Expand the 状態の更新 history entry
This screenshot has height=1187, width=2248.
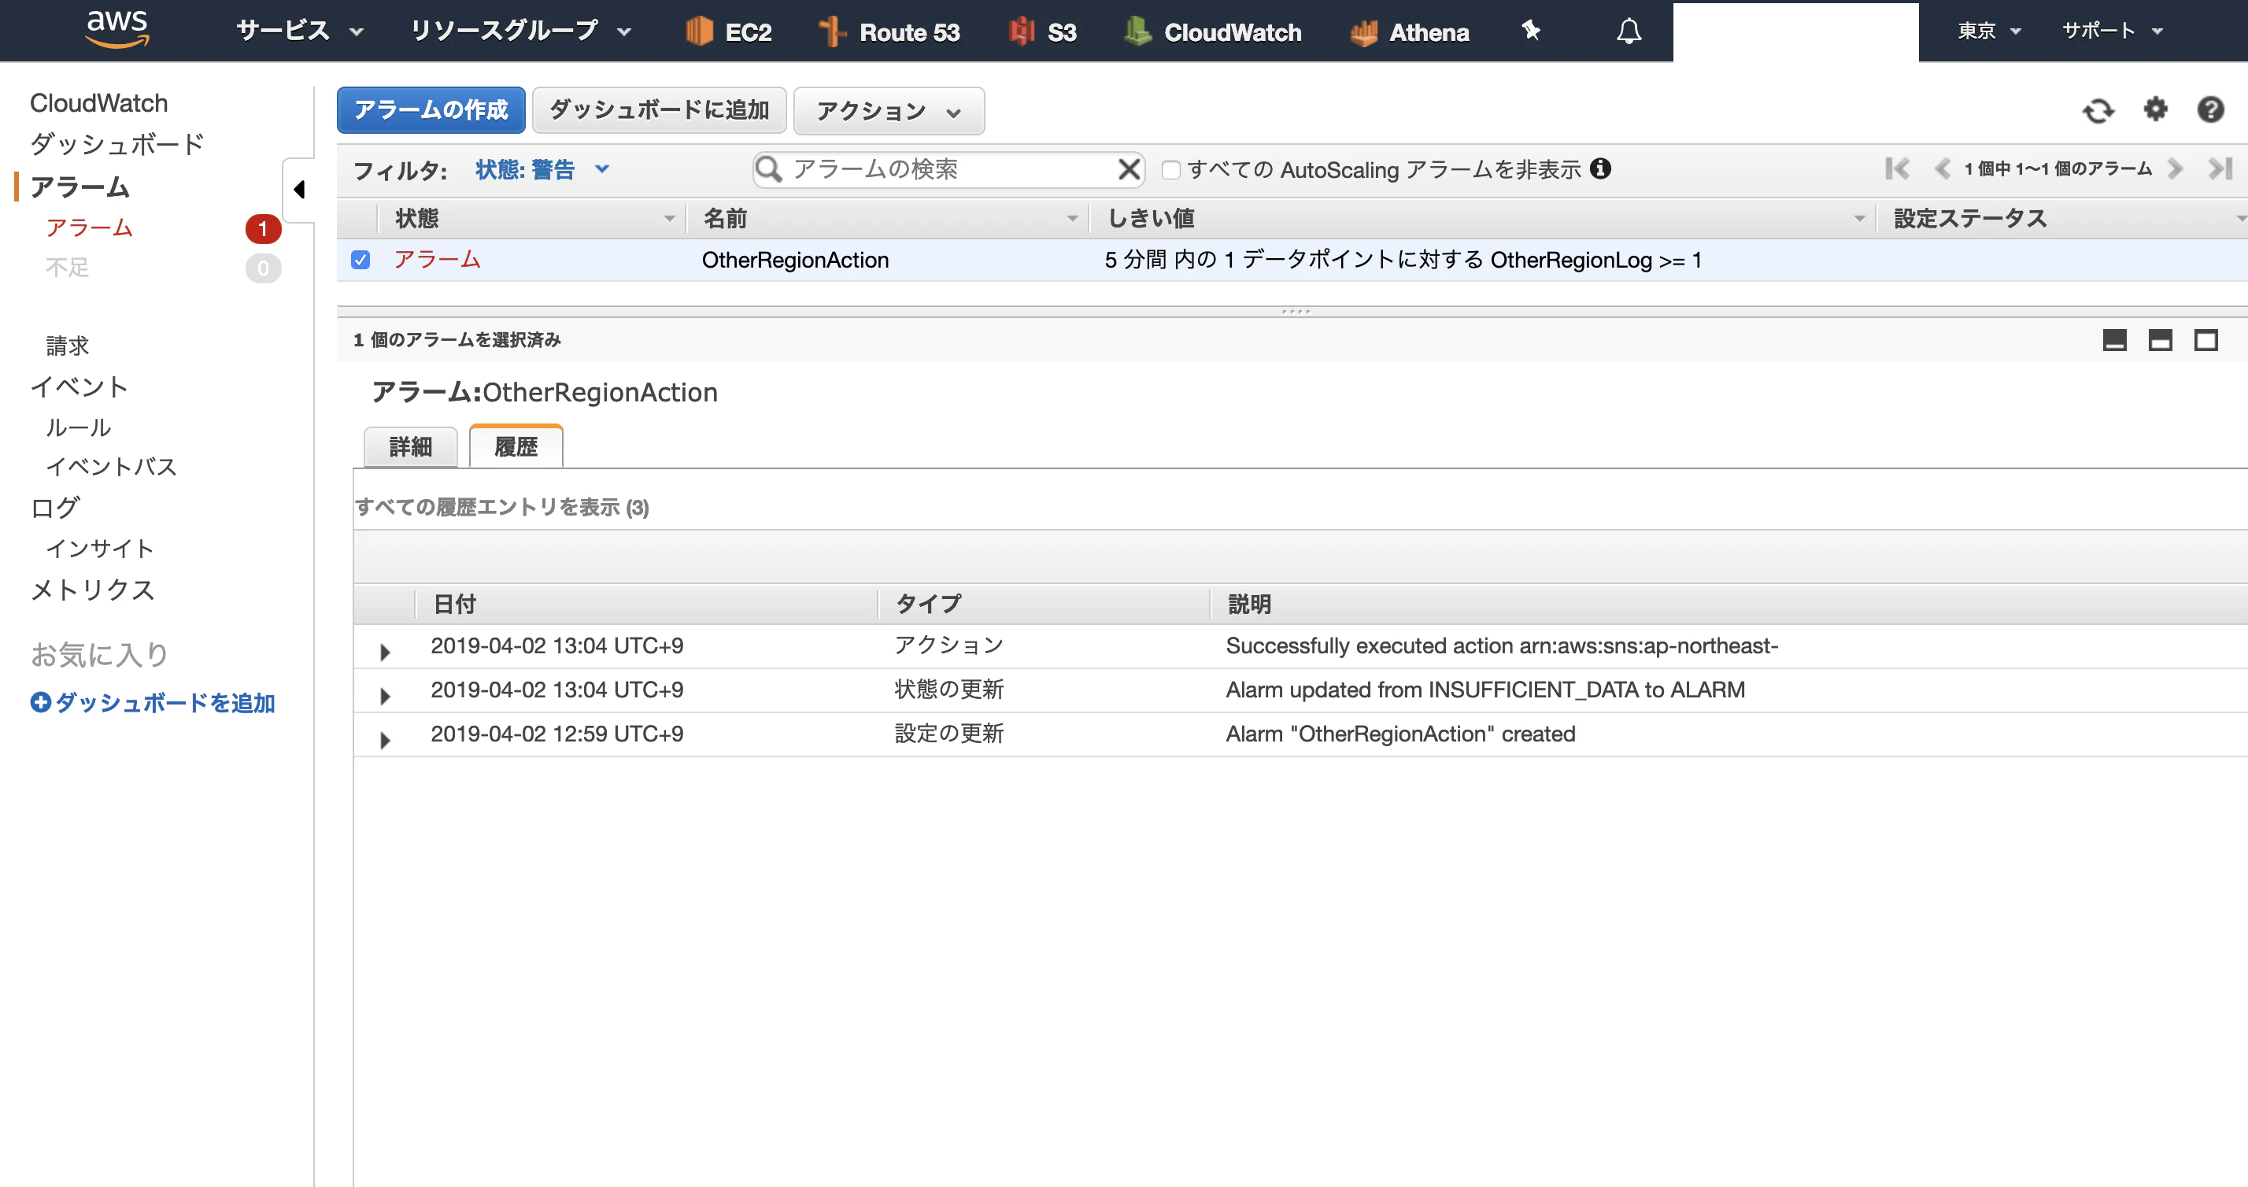(x=385, y=696)
